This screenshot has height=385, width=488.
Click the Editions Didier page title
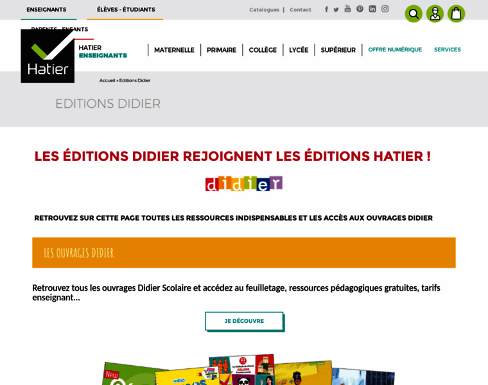pos(108,104)
